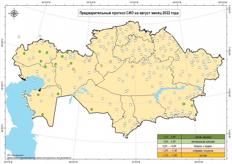Click the "близко к норме" legend label
Image resolution: width=232 pixels, height=164 pixels.
click(203, 146)
